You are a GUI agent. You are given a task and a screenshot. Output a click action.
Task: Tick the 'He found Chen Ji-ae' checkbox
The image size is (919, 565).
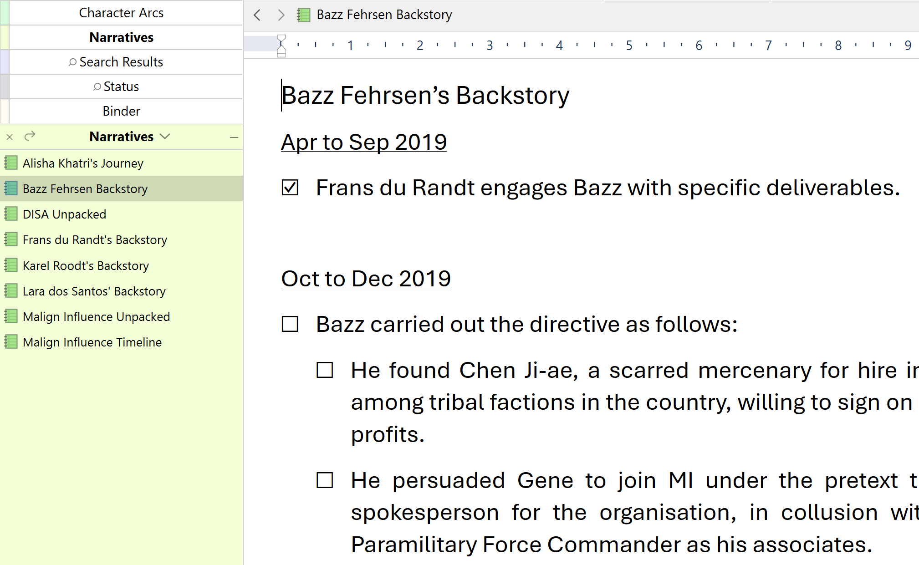pyautogui.click(x=325, y=370)
